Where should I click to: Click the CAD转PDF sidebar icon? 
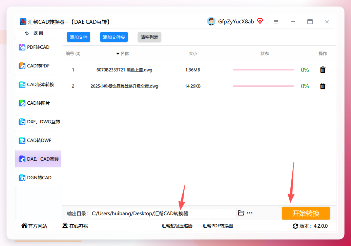click(22, 66)
